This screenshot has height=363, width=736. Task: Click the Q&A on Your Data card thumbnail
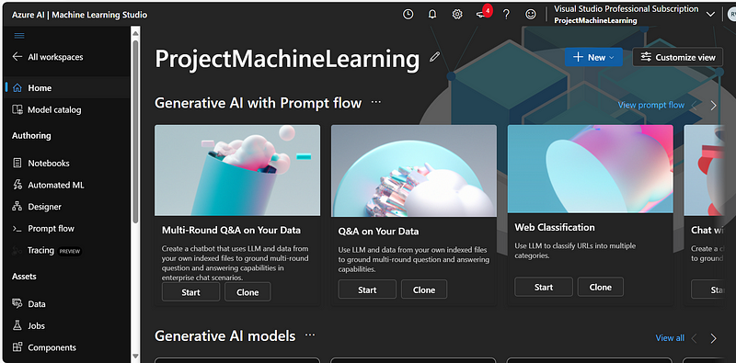414,171
